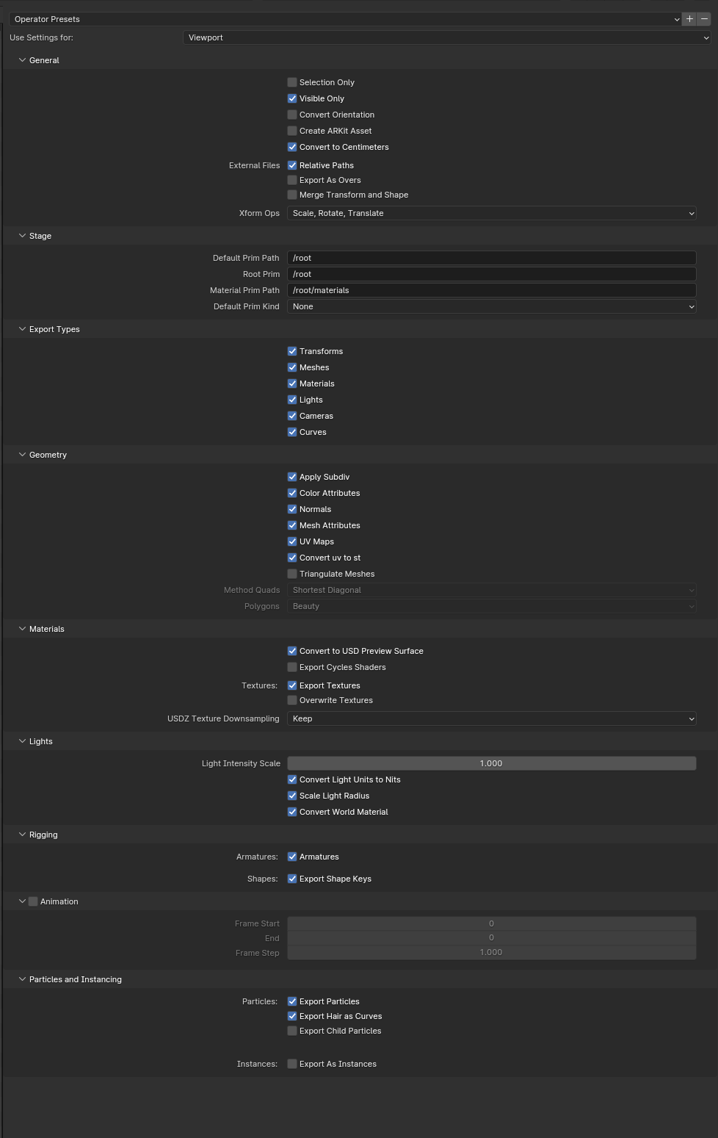Toggle Convert uv to st checkbox
718x1138 pixels.
coord(292,558)
